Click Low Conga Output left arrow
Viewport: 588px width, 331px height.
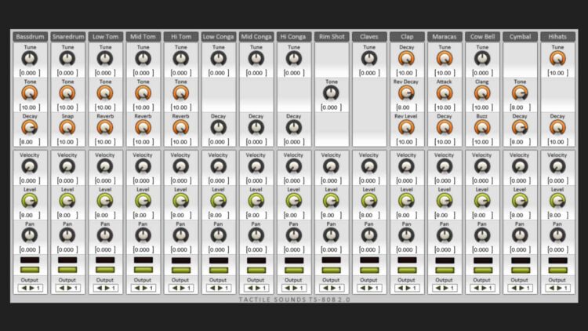[x=212, y=288]
